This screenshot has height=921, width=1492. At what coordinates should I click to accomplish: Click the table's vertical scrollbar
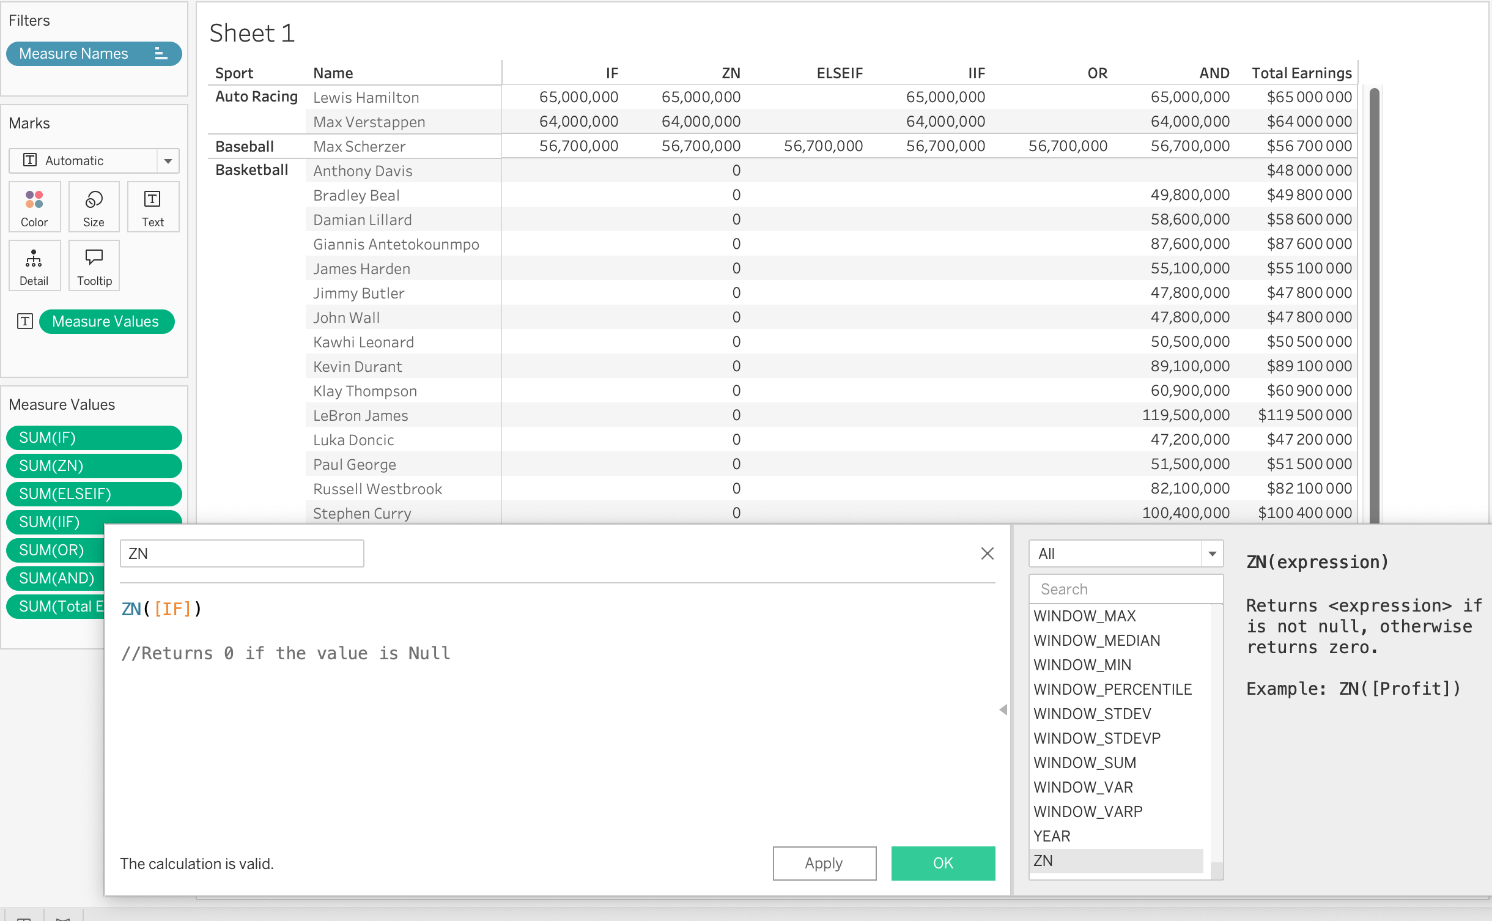(1374, 306)
